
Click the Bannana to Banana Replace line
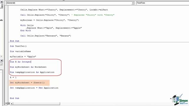point(46,36)
